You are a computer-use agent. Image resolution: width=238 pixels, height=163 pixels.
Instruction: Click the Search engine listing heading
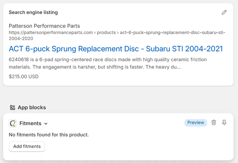pos(33,12)
